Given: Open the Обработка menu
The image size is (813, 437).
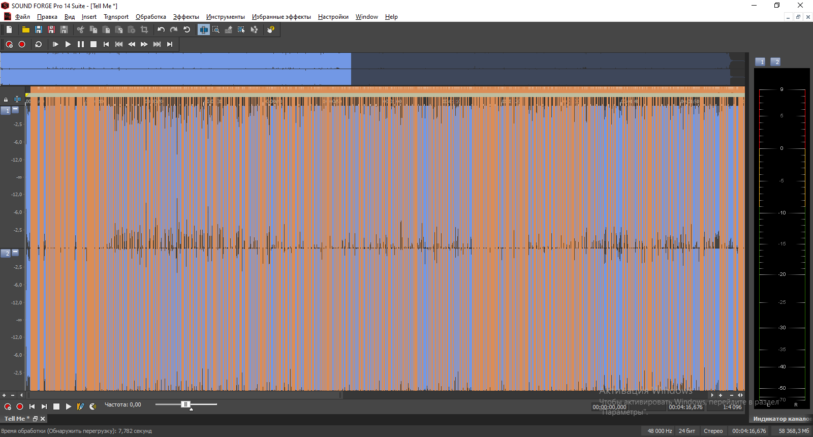Looking at the screenshot, I should click(151, 17).
